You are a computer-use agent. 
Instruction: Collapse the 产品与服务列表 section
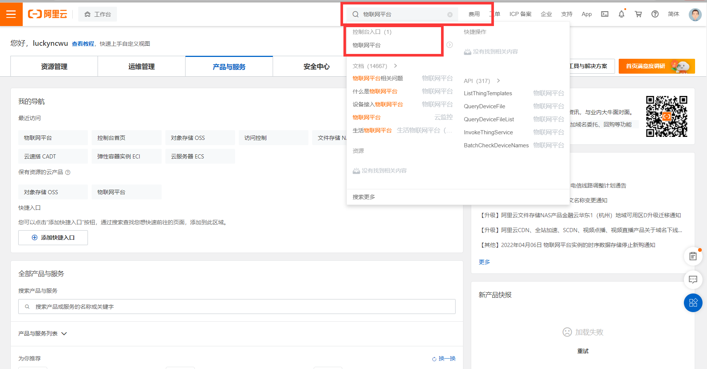[x=64, y=334]
